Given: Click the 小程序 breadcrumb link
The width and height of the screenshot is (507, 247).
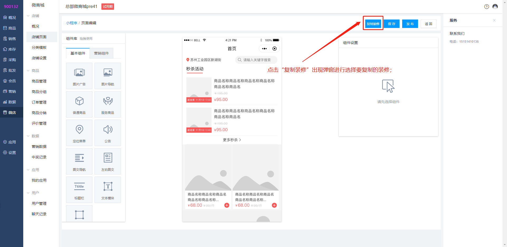Looking at the screenshot, I should click(72, 23).
